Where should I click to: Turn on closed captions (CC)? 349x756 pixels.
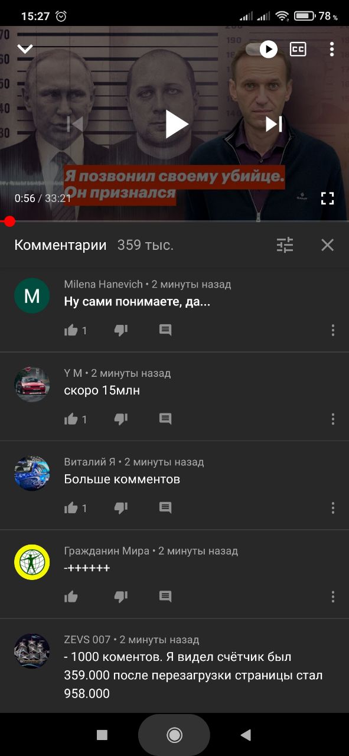298,49
